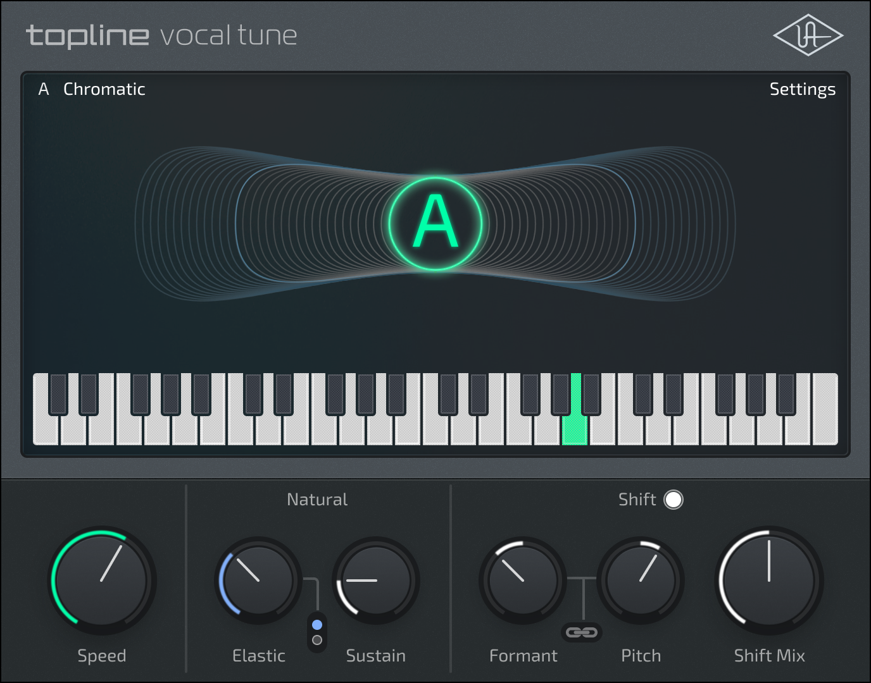
Task: Click the lowest black C-sharp piano key
Action: (58, 394)
